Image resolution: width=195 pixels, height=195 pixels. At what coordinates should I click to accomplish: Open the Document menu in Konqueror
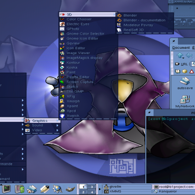[181, 48]
